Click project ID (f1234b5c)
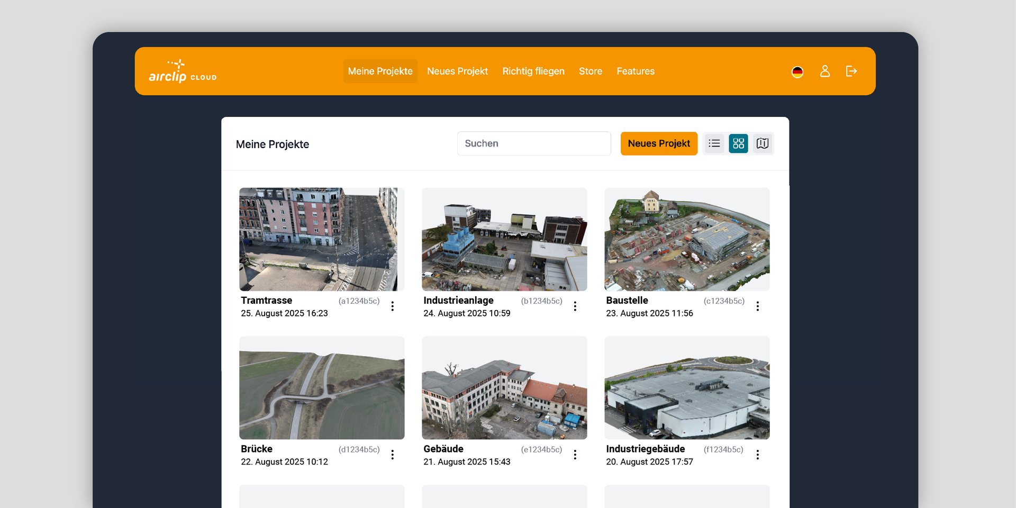The width and height of the screenshot is (1016, 508). coord(723,449)
